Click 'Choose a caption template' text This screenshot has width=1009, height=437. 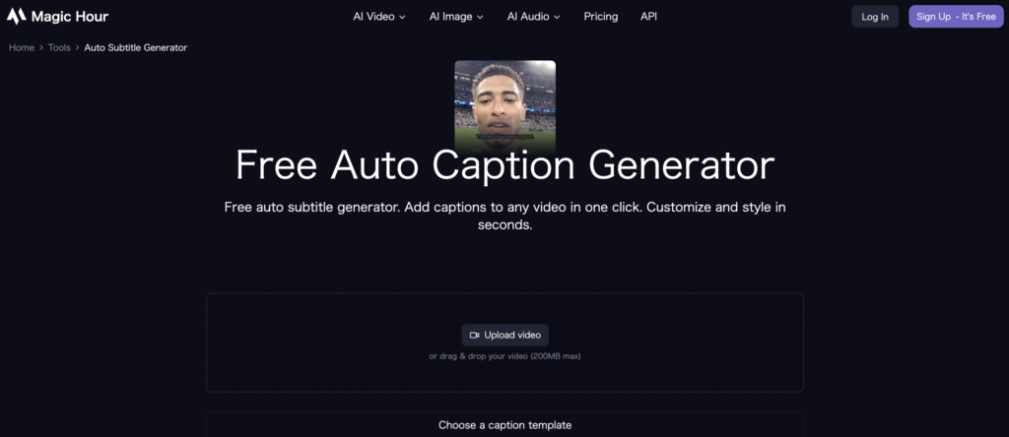coord(504,425)
